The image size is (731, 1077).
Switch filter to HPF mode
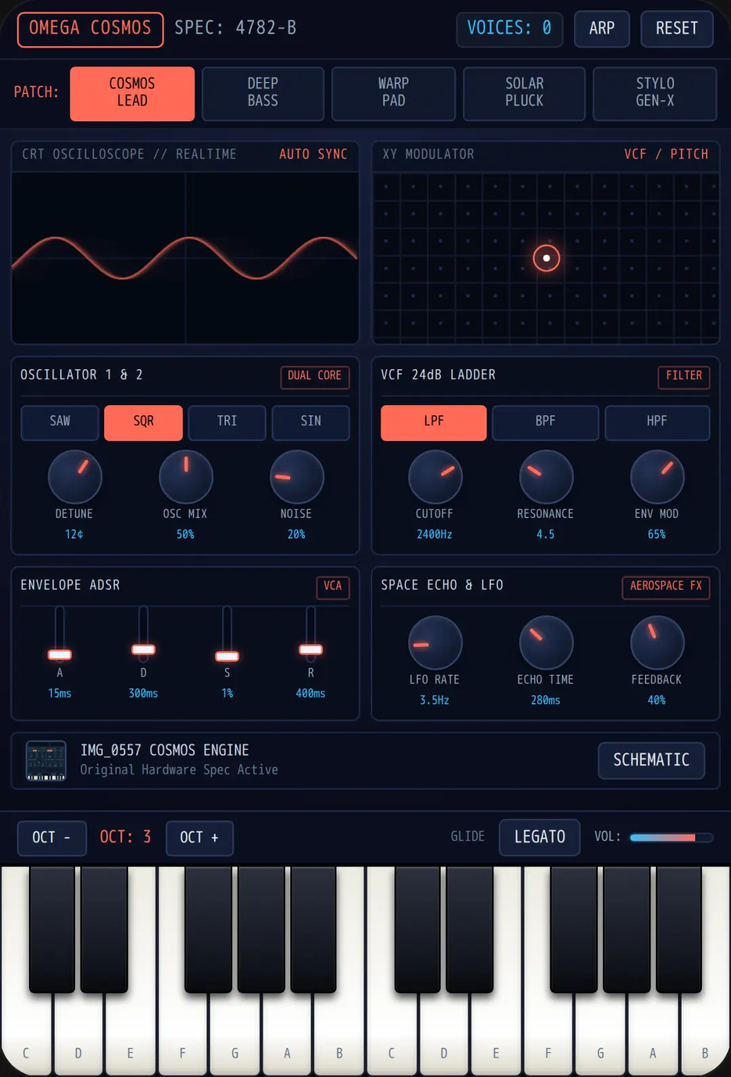tap(657, 423)
